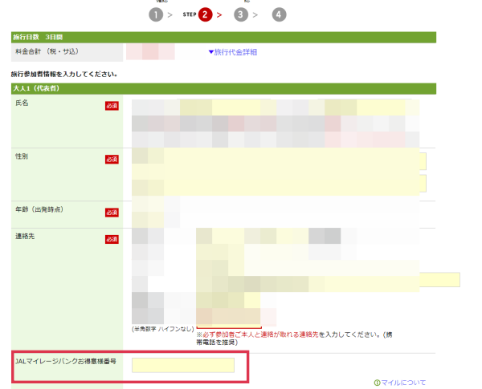Click the JALマイレージバンクお得意様番号 label
The image size is (482, 389).
(67, 362)
